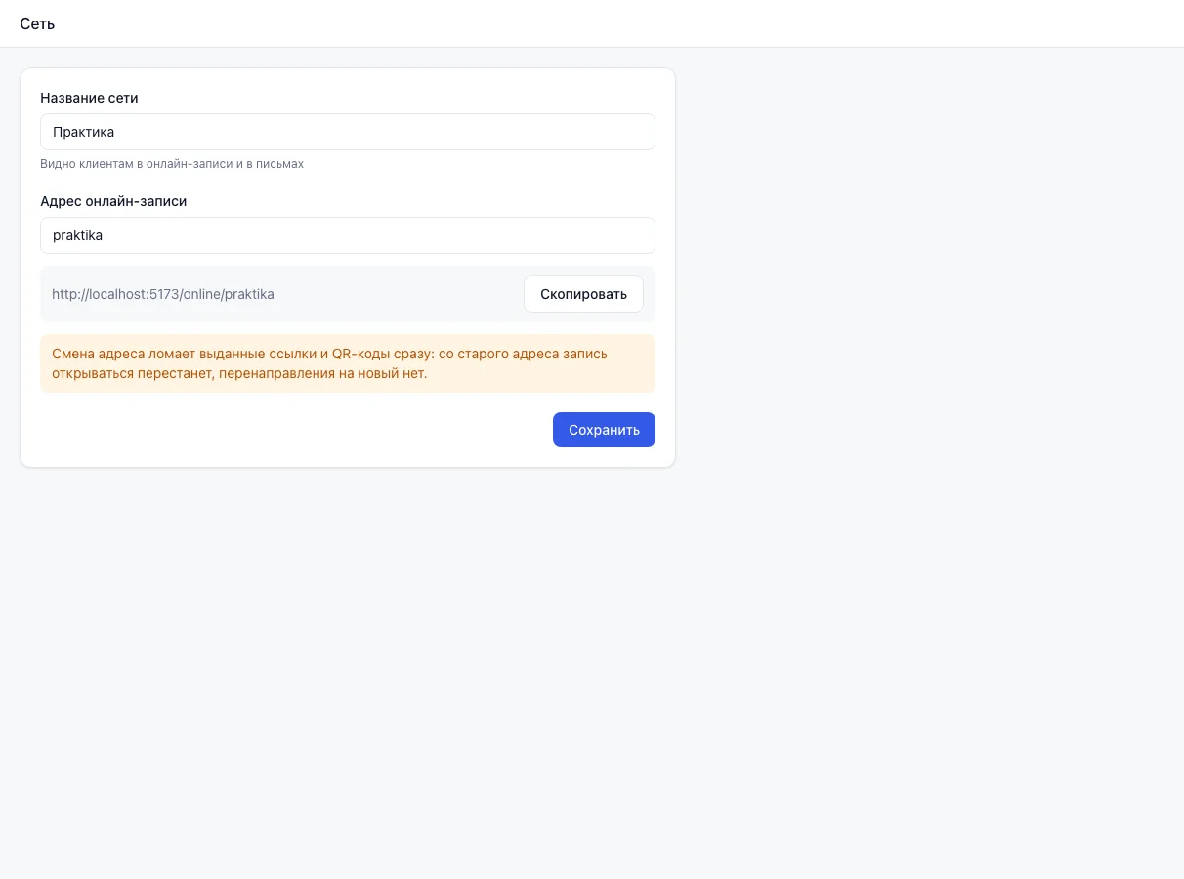Screen dimensions: 1184x879
Task: Click the Сохранить button
Action: pyautogui.click(x=604, y=430)
